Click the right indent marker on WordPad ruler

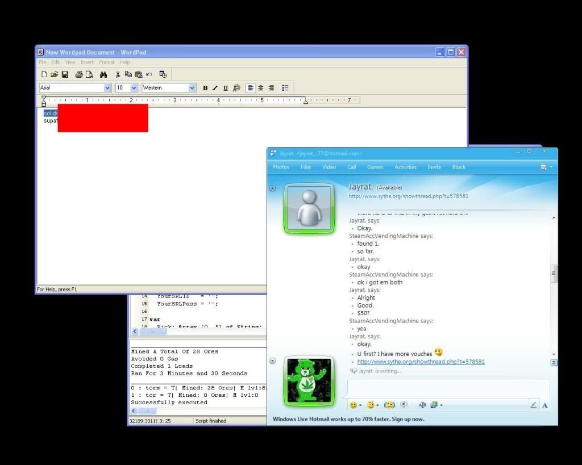[305, 101]
